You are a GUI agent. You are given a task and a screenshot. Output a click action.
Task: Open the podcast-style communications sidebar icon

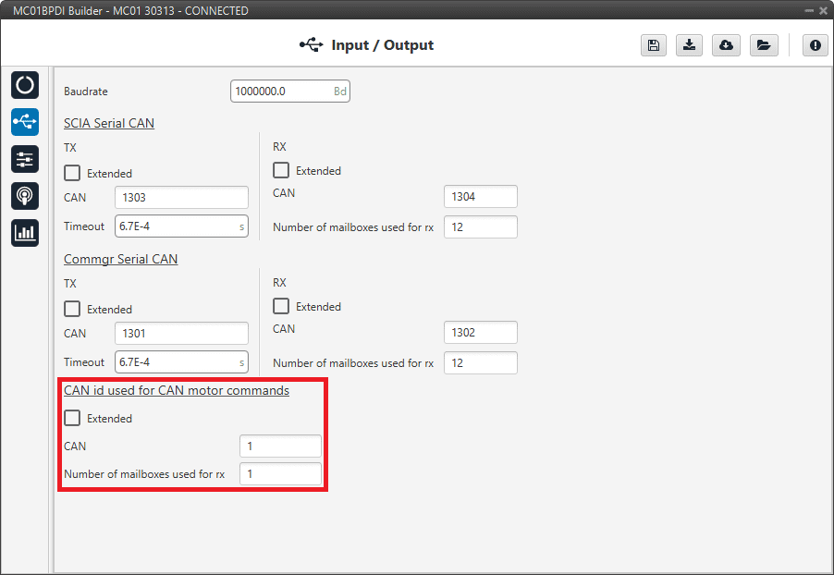24,196
